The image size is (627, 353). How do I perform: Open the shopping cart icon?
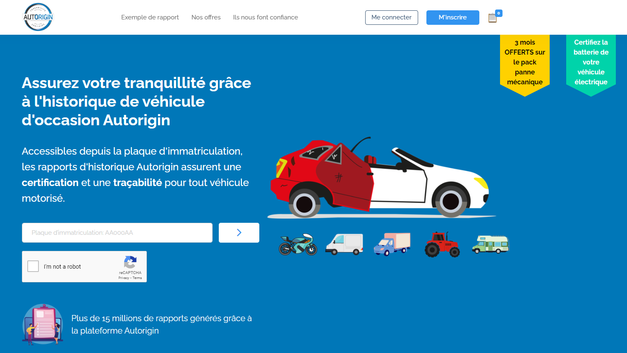pos(492,18)
